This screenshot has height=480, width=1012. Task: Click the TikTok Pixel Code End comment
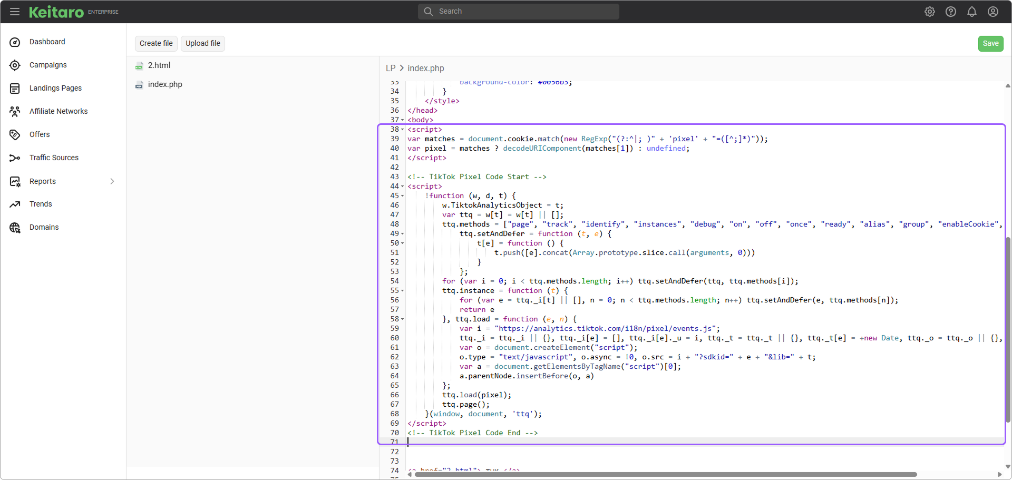pos(473,433)
